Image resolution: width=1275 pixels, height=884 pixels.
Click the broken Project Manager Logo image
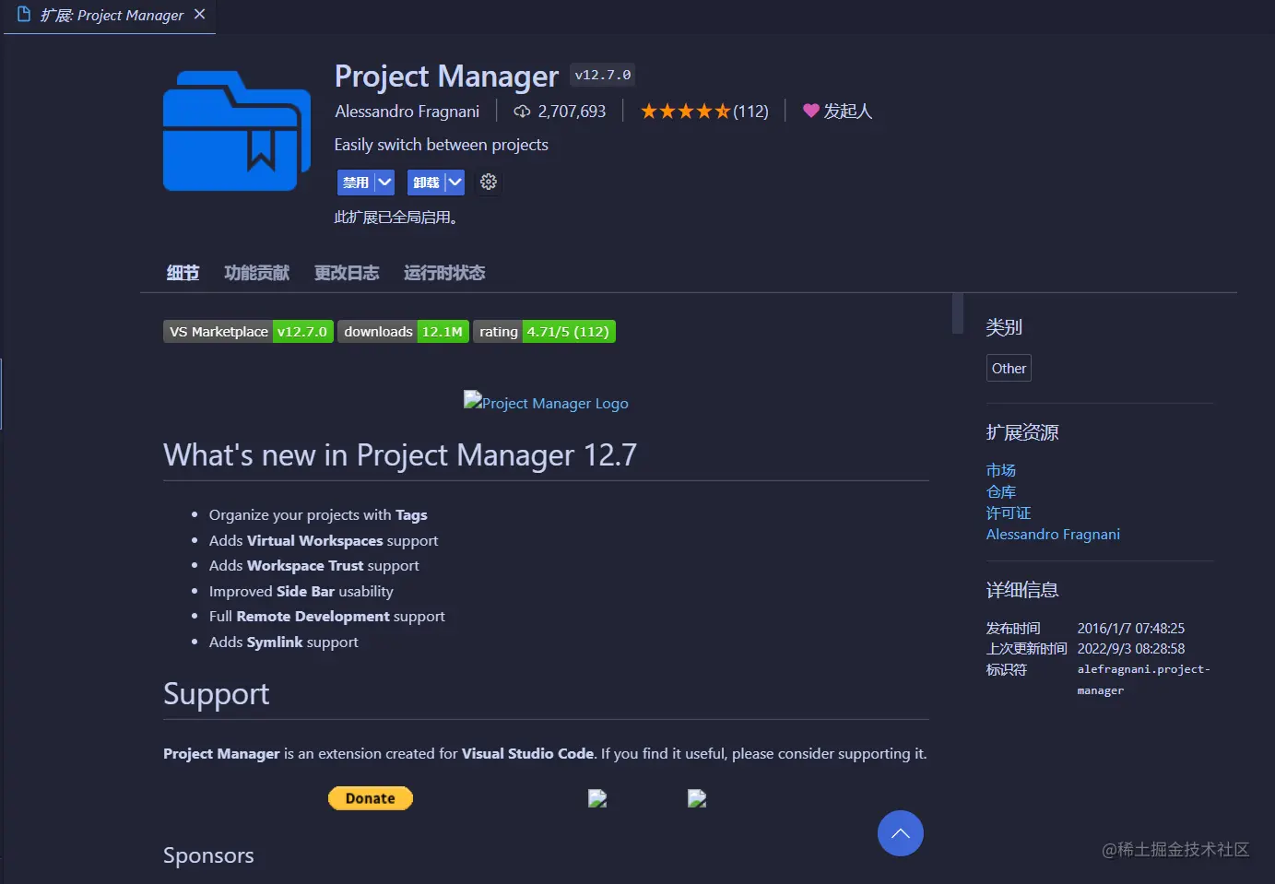[x=546, y=402]
